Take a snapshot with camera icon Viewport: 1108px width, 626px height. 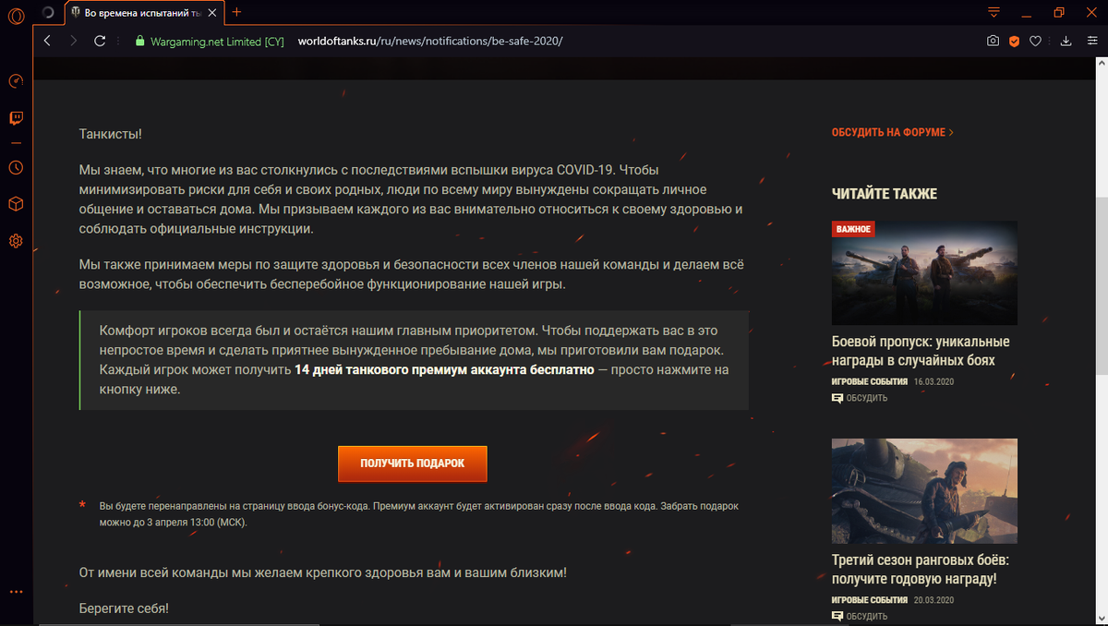coord(993,42)
